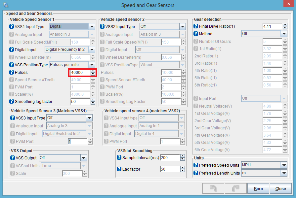Screen dimensions: 296x198
Task: Decrease VSSdot Lag factor value
Action: [182, 171]
